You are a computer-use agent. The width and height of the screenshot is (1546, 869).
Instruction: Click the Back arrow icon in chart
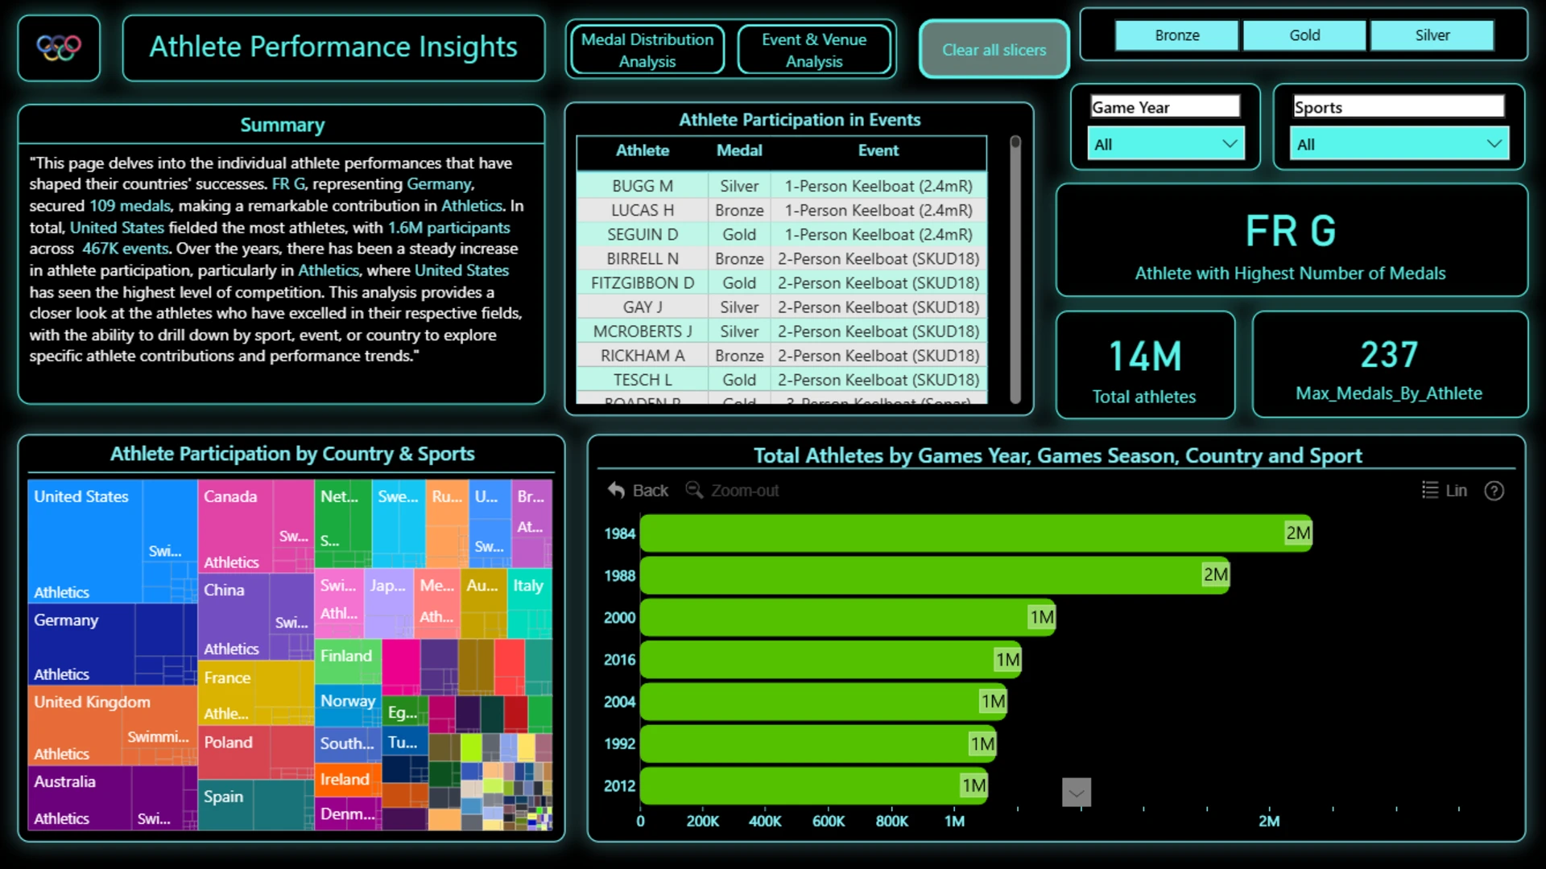click(616, 490)
